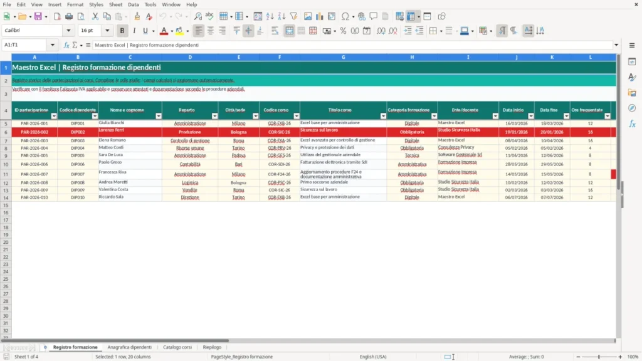The width and height of the screenshot is (642, 361).
Task: Open the Name Box dropdown arrow
Action: pyautogui.click(x=53, y=45)
